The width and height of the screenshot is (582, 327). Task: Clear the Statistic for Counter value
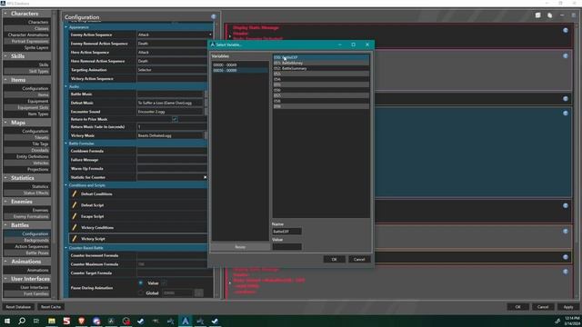(x=205, y=177)
